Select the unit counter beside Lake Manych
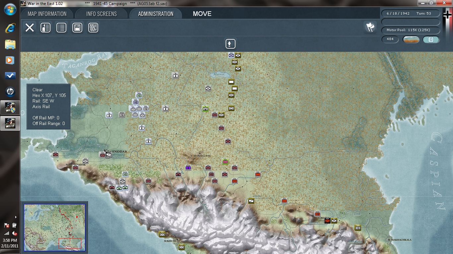Screen dimensions: 453x254 click(231, 82)
